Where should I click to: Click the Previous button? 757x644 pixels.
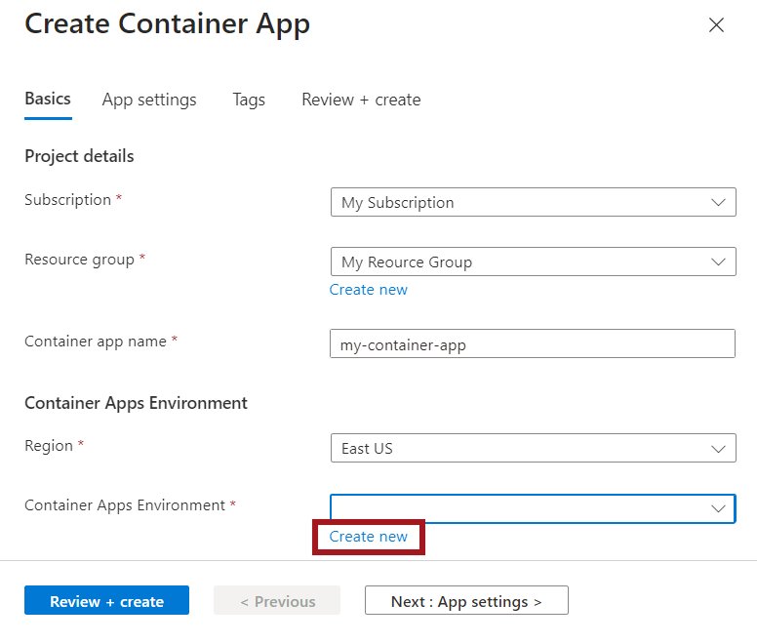277,601
